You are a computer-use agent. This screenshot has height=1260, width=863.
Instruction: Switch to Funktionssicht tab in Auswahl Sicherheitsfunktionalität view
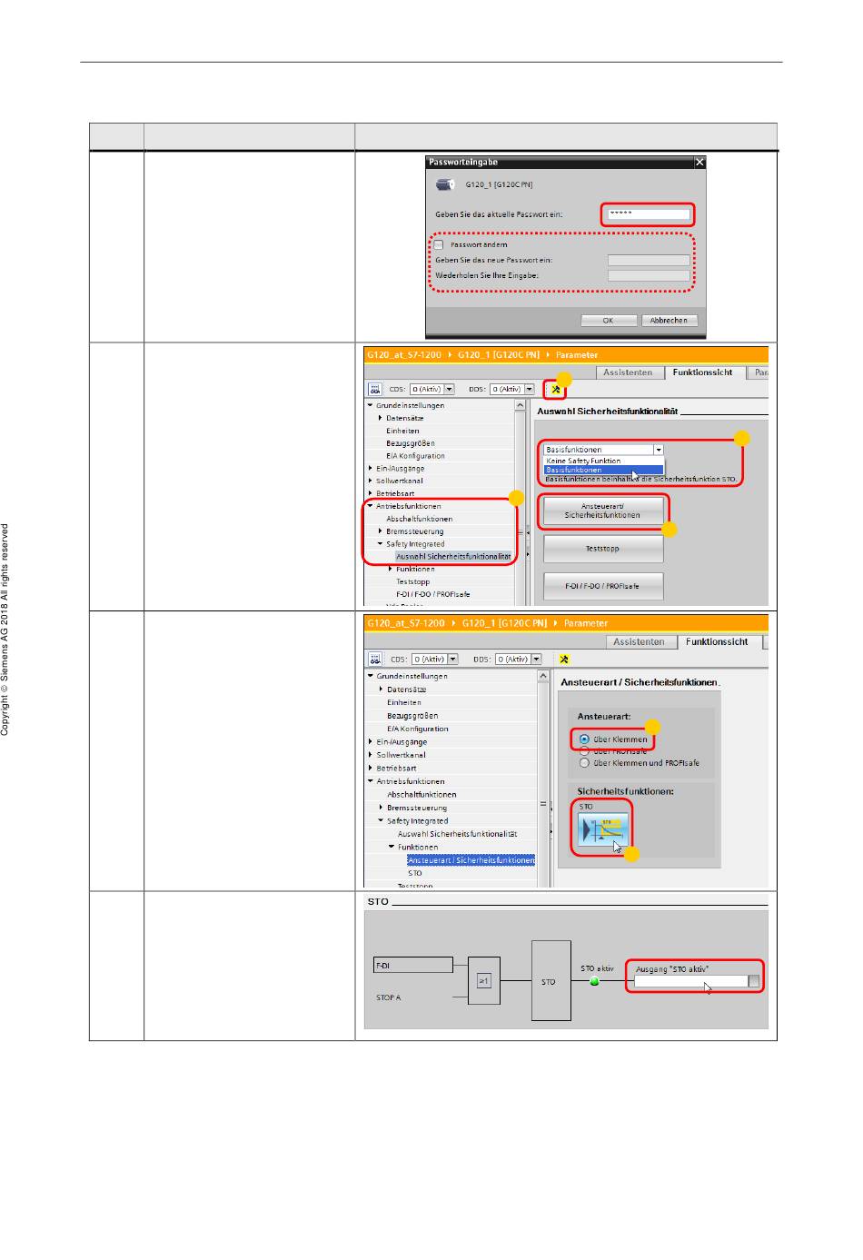(x=702, y=372)
